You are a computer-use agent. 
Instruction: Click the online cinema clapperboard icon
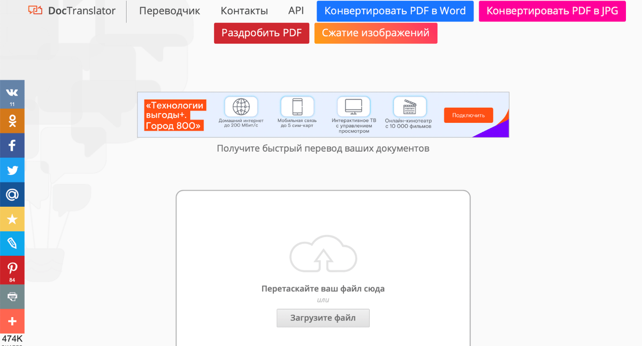click(x=409, y=107)
